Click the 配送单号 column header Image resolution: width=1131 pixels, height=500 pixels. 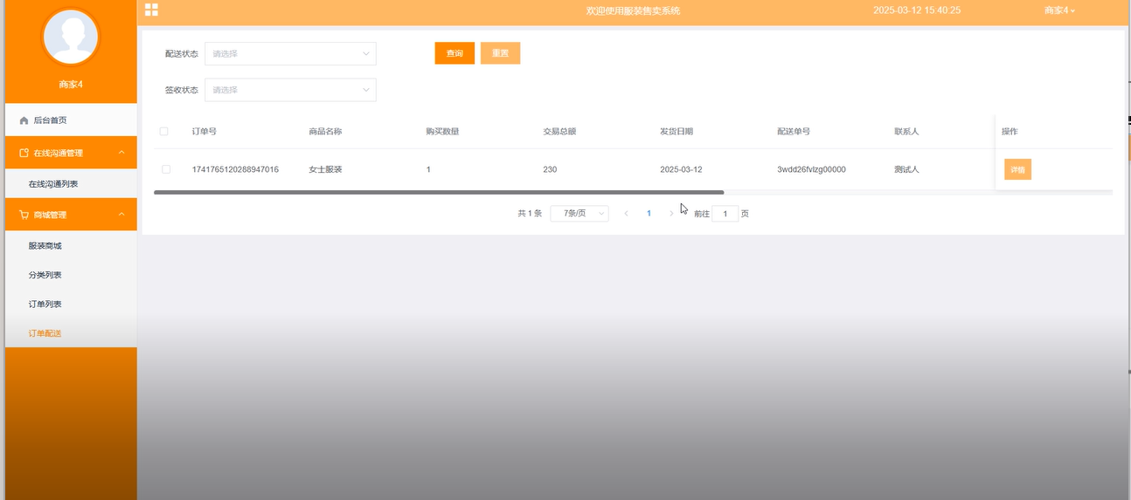[x=794, y=132]
